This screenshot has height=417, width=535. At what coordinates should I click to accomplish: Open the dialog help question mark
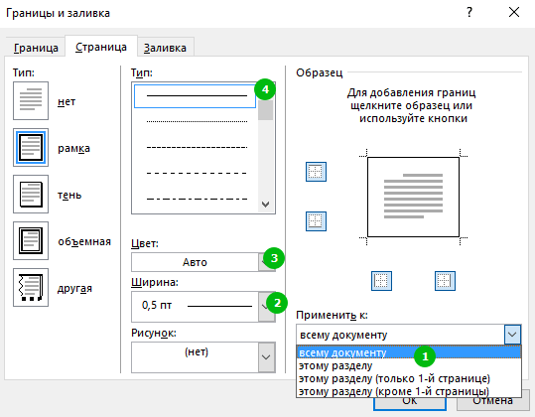pyautogui.click(x=469, y=13)
